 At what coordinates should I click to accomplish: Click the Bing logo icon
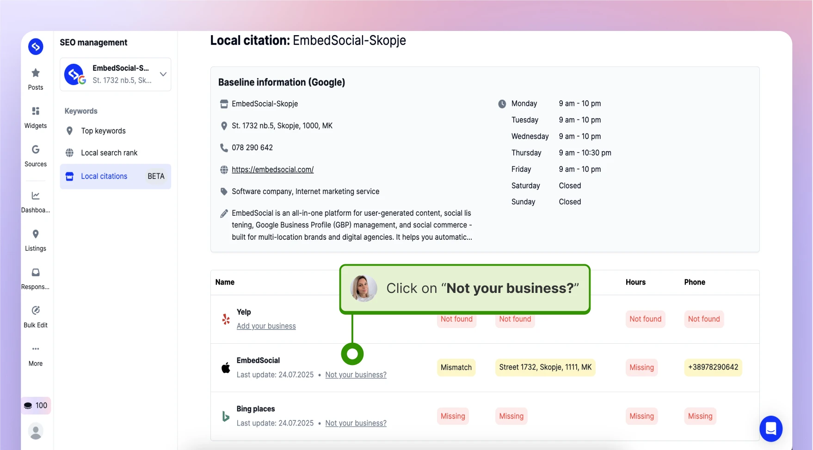pos(226,416)
